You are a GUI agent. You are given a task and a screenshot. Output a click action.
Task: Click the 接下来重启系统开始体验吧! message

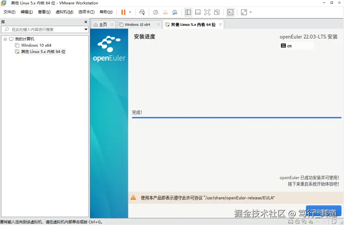coord(313,184)
